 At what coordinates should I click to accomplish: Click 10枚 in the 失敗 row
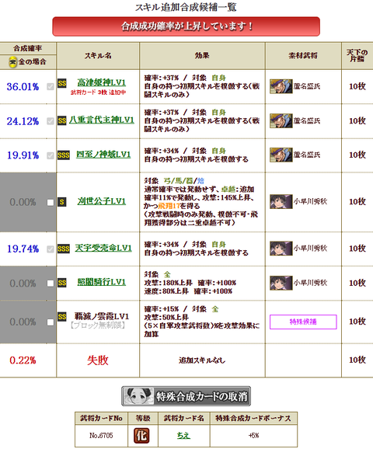(x=357, y=360)
